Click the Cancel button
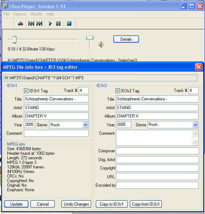The width and height of the screenshot is (205, 214). coord(42,204)
